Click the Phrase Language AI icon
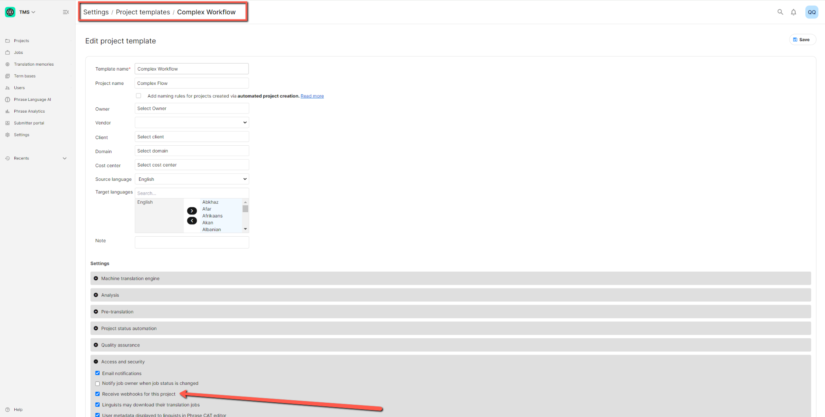 tap(7, 100)
